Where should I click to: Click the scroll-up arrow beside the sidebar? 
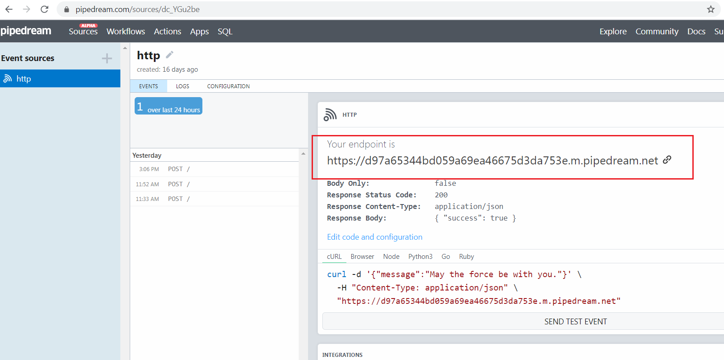pos(125,48)
